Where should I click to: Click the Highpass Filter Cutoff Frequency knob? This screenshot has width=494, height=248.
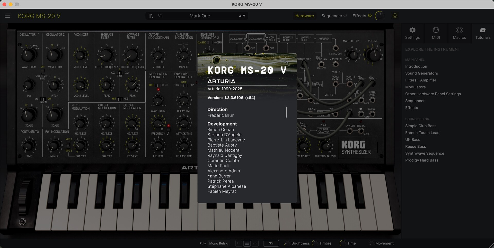tap(106, 55)
